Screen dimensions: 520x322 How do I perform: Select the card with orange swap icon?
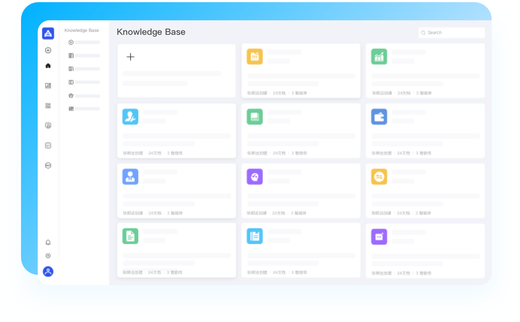pos(425,191)
